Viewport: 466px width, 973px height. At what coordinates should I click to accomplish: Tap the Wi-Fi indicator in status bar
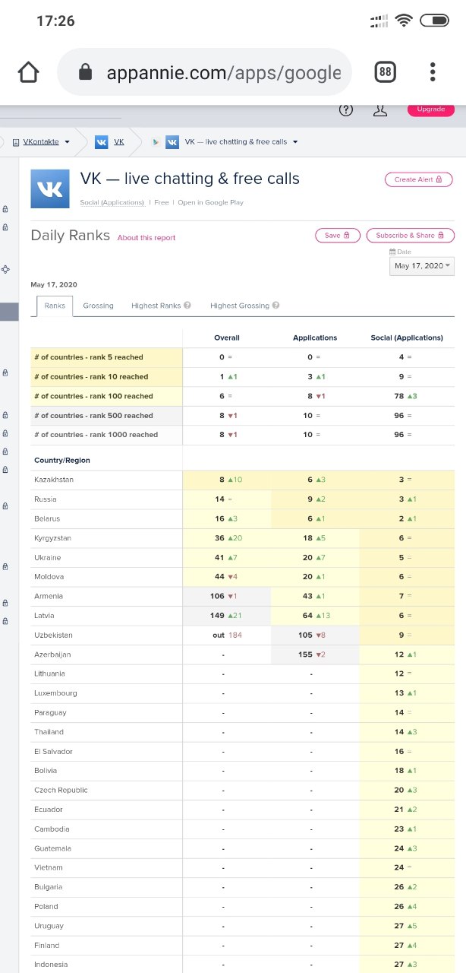pos(403,21)
